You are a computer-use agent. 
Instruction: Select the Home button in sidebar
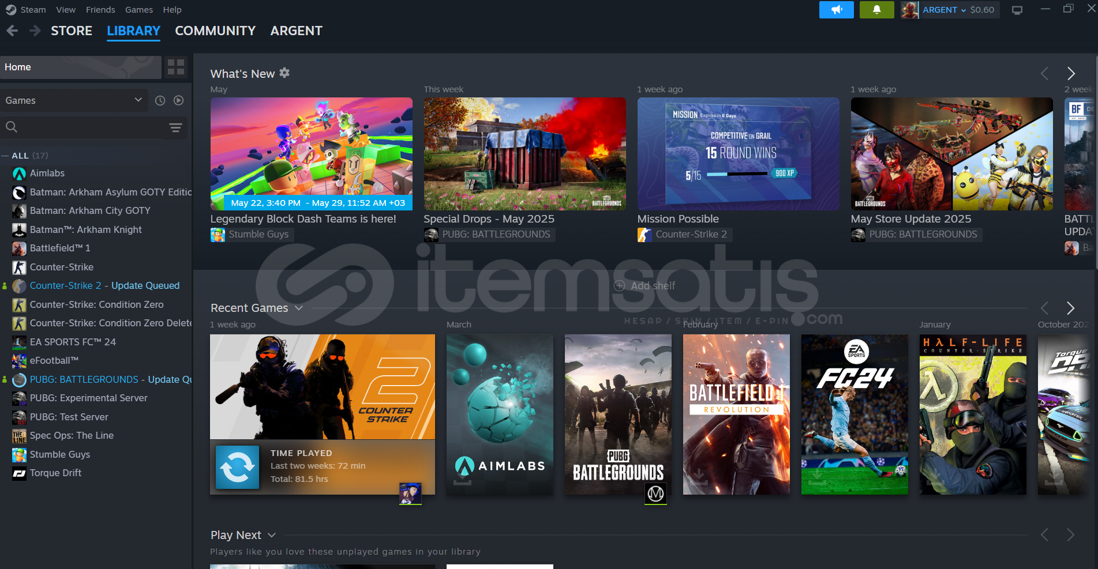[81, 67]
